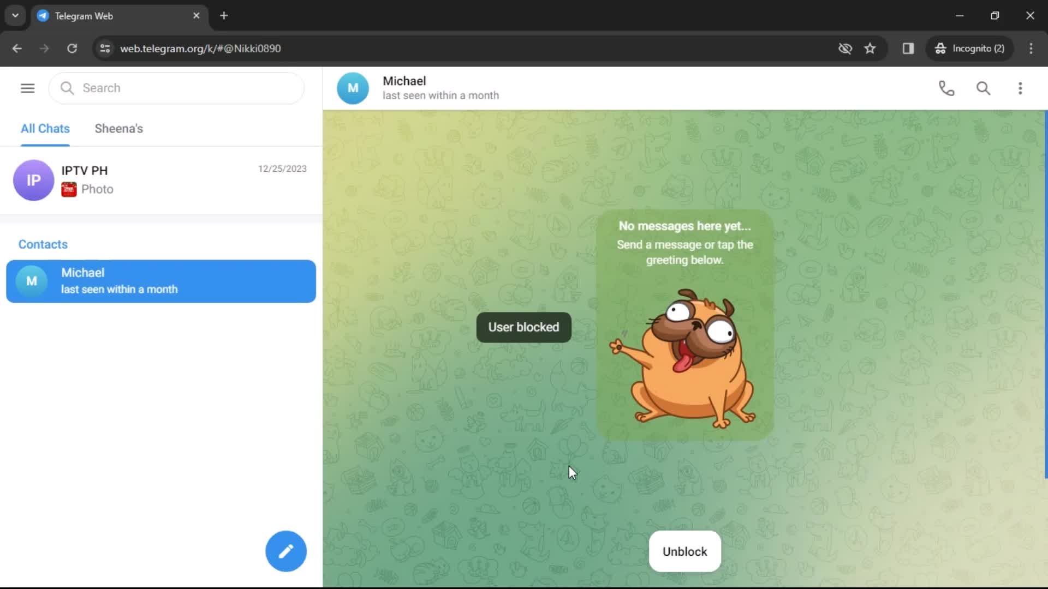This screenshot has width=1048, height=589.
Task: Click the Telegram search icon
Action: [983, 87]
